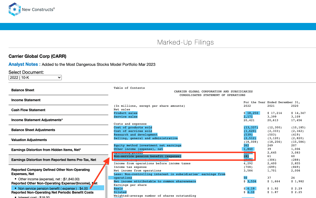
Task: Click the Interest cost list item
Action: (34, 197)
